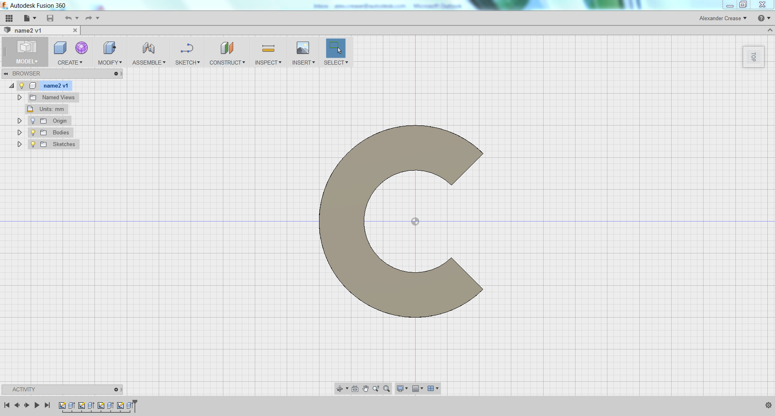Screen dimensions: 775x416
Task: Open the MODIFY menu
Action: pos(110,63)
